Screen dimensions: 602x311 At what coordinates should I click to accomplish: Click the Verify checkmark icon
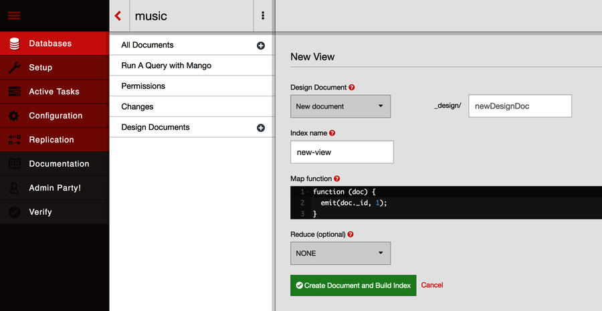(x=15, y=212)
